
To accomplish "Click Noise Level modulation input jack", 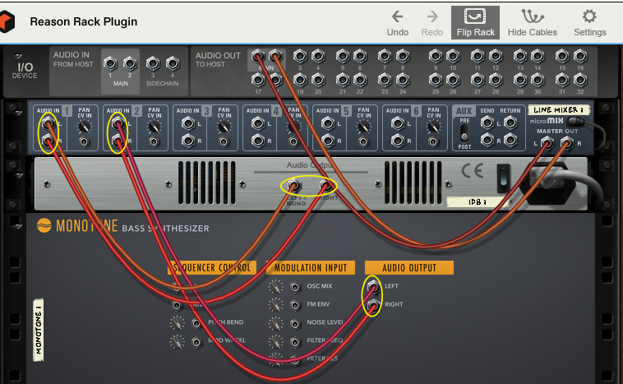I will [x=295, y=324].
